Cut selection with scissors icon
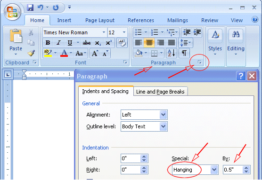Viewport: 262px width, 180px height. point(31,32)
